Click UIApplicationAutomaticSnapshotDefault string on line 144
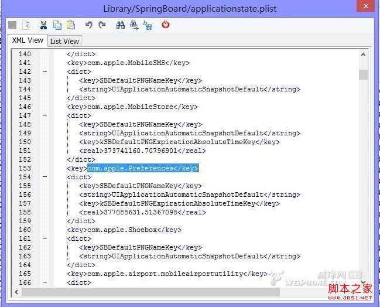Viewport: 380px width, 307px height. [187, 89]
